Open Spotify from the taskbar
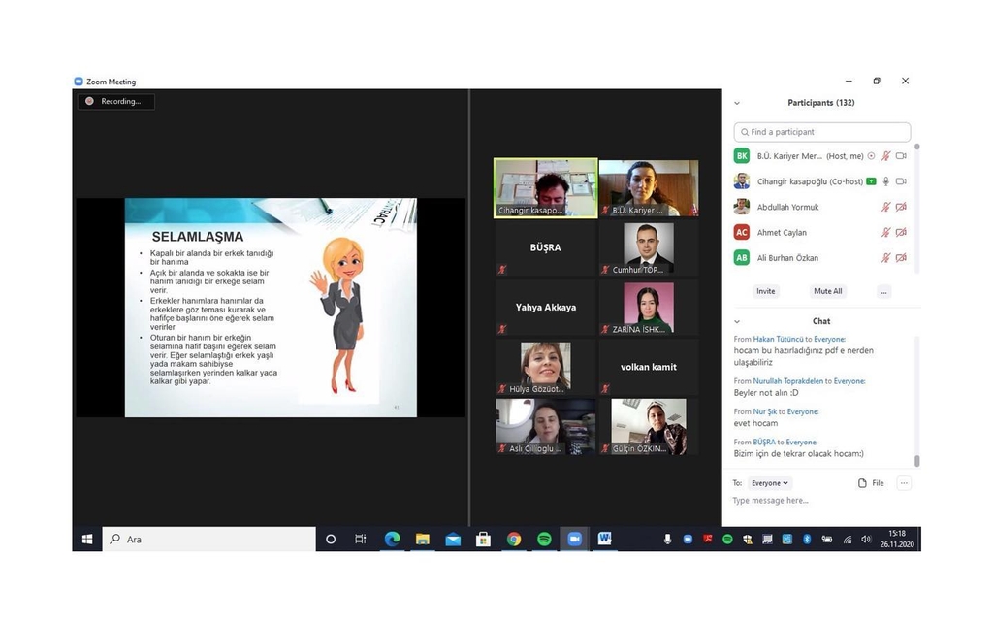Image resolution: width=993 pixels, height=623 pixels. point(544,539)
